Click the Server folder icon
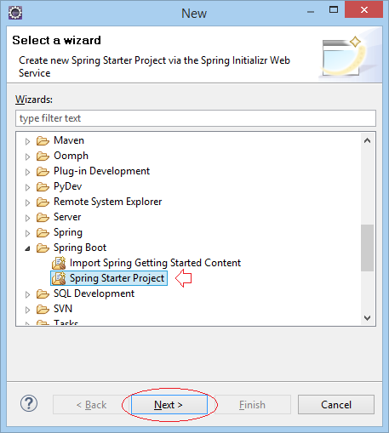 click(43, 217)
